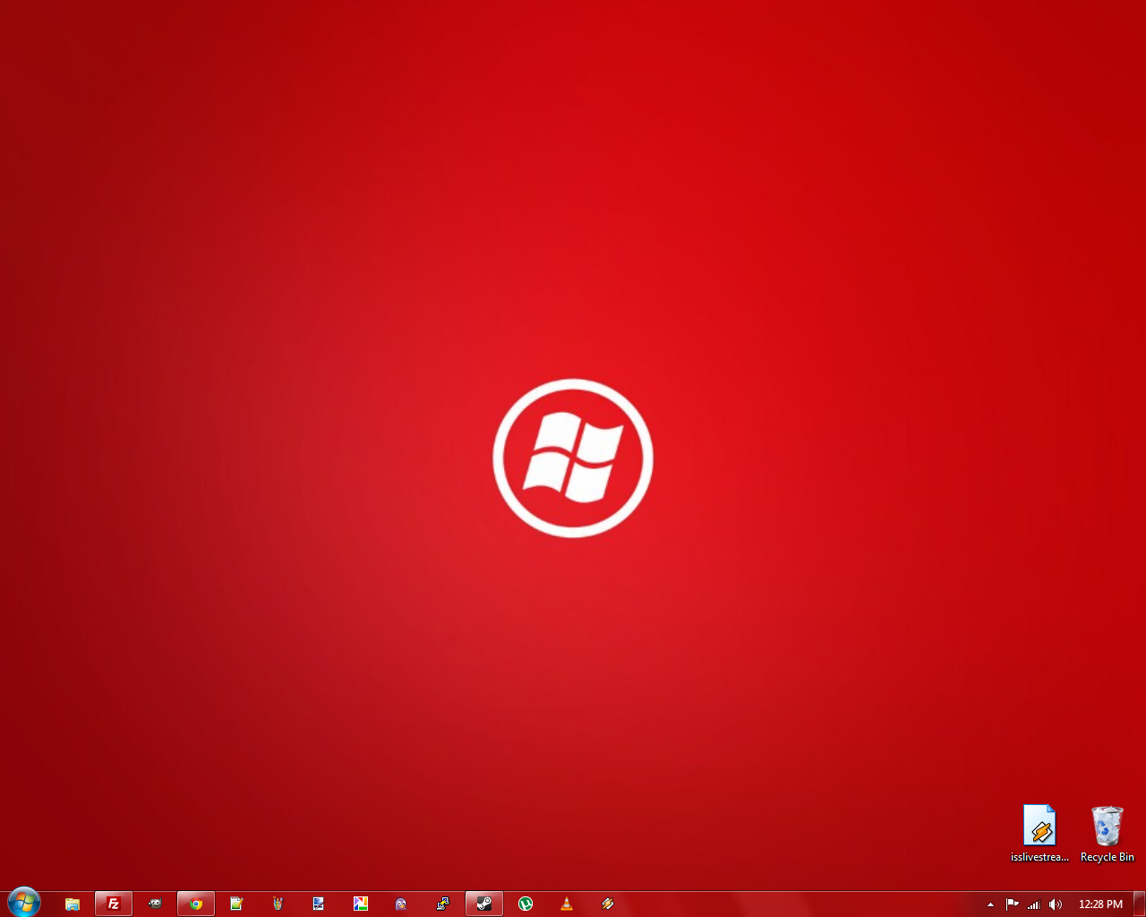Launch uTorrent from the taskbar
1146x917 pixels.
tap(526, 904)
